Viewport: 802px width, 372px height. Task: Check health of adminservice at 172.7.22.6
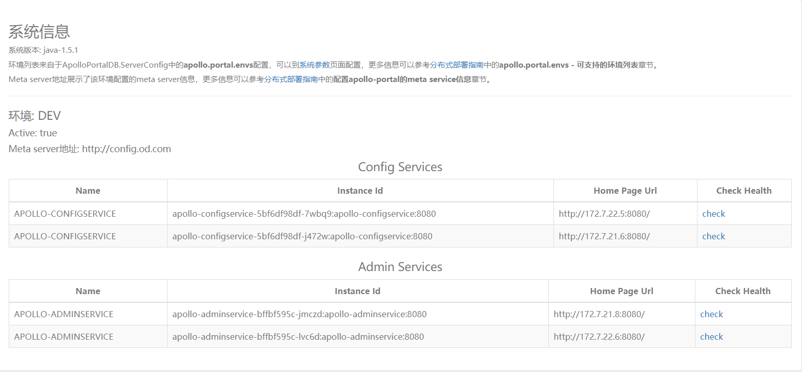(x=711, y=337)
